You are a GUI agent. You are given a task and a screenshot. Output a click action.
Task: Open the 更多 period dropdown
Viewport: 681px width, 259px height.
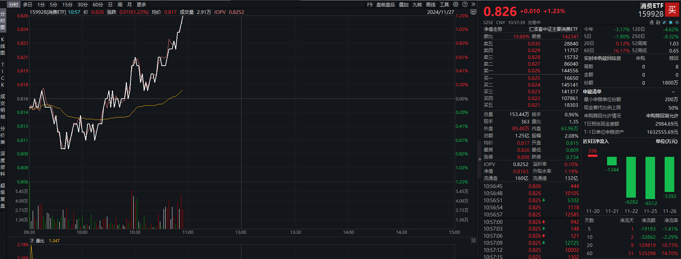(x=141, y=5)
